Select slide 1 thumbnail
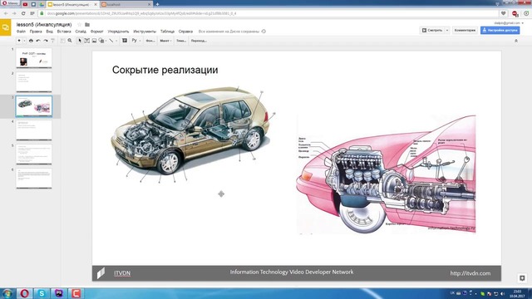532x299 pixels. click(x=34, y=57)
